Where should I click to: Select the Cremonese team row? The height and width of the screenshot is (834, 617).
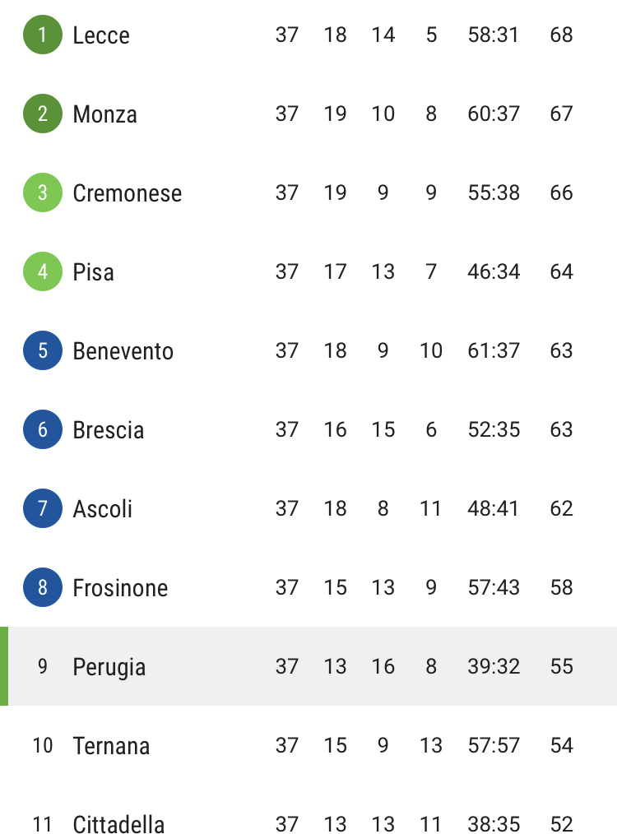tap(308, 192)
